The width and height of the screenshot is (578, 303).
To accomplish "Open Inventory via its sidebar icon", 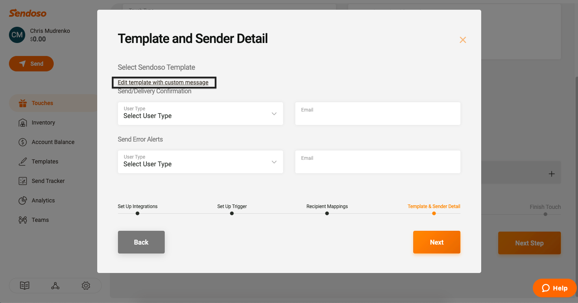I will [x=23, y=122].
